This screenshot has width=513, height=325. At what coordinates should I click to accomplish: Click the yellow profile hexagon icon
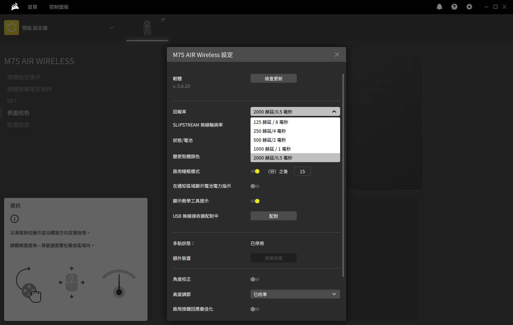[12, 28]
